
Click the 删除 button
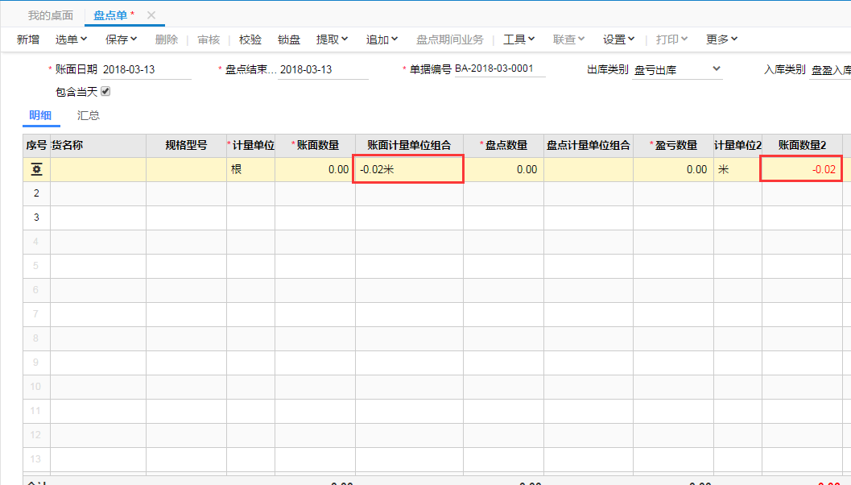tap(167, 39)
